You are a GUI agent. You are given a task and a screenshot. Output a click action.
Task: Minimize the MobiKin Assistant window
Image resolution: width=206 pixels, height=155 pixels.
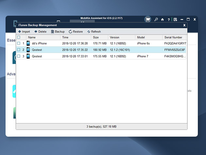point(182,19)
